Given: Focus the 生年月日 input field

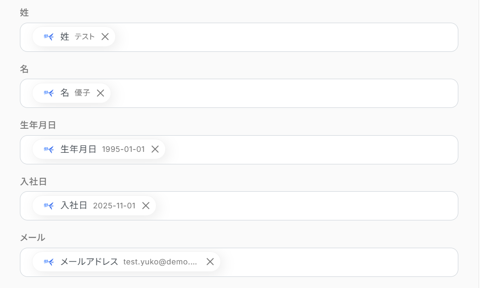Looking at the screenshot, I should tap(239, 150).
